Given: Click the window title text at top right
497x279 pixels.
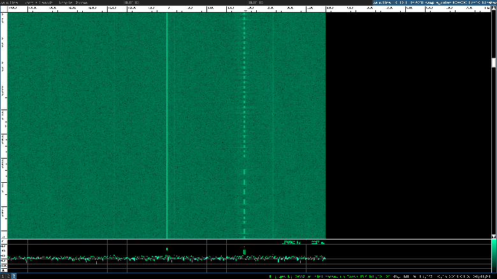Looking at the screenshot, I should click(x=433, y=3).
